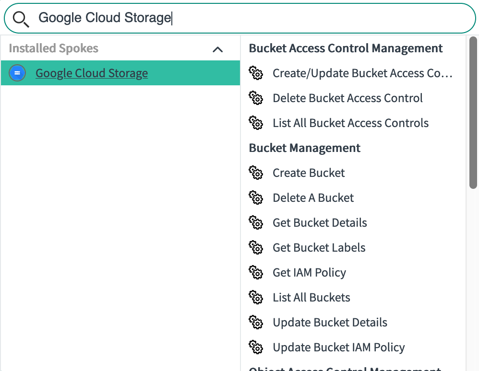The height and width of the screenshot is (371, 479).
Task: Choose Create/Update Bucket Access Control action
Action: point(362,73)
